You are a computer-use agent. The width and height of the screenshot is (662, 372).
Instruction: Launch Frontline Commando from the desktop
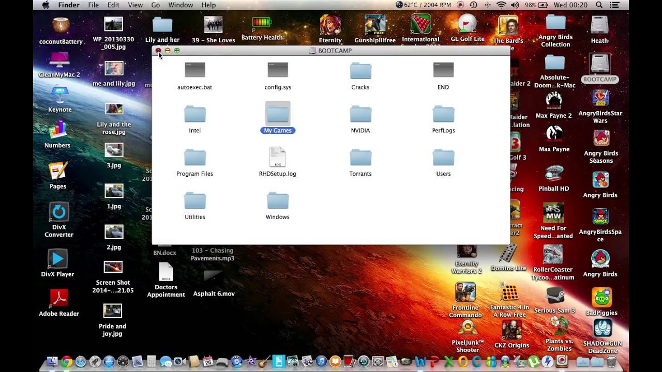tap(465, 292)
